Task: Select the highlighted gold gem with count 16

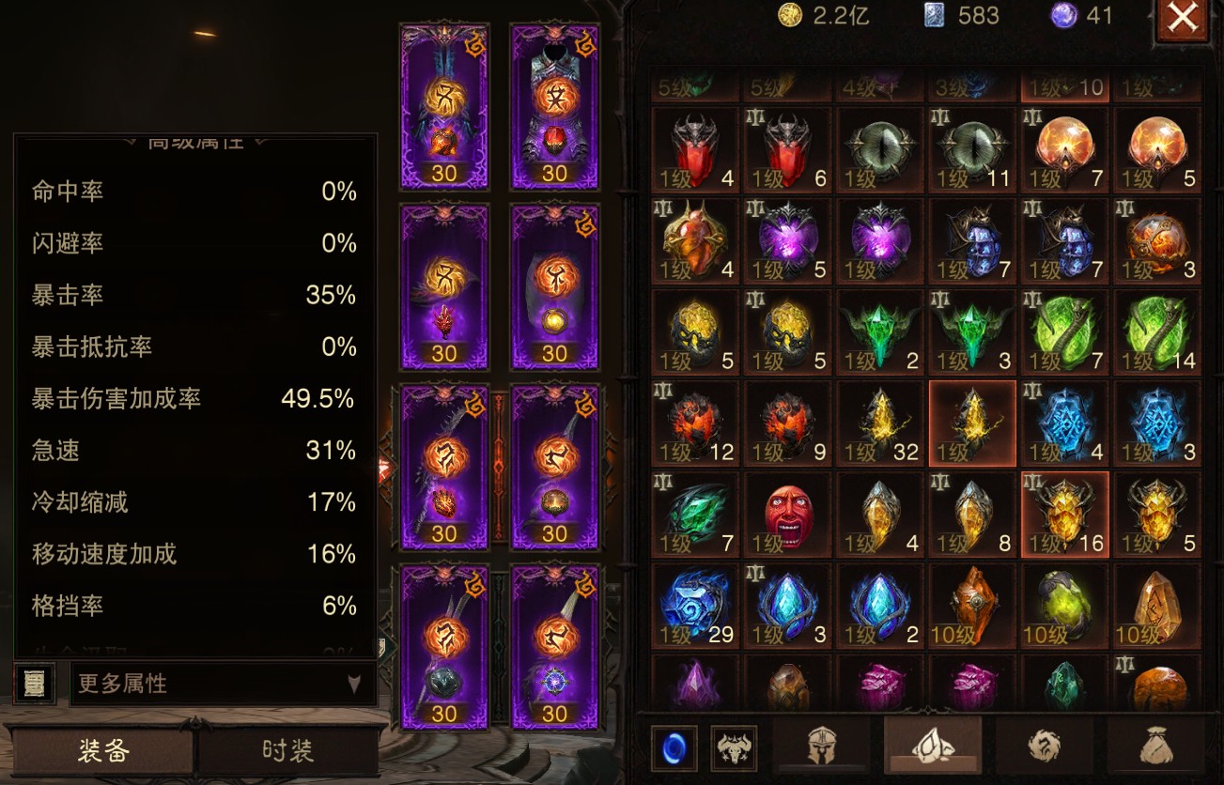Action: [x=1064, y=516]
